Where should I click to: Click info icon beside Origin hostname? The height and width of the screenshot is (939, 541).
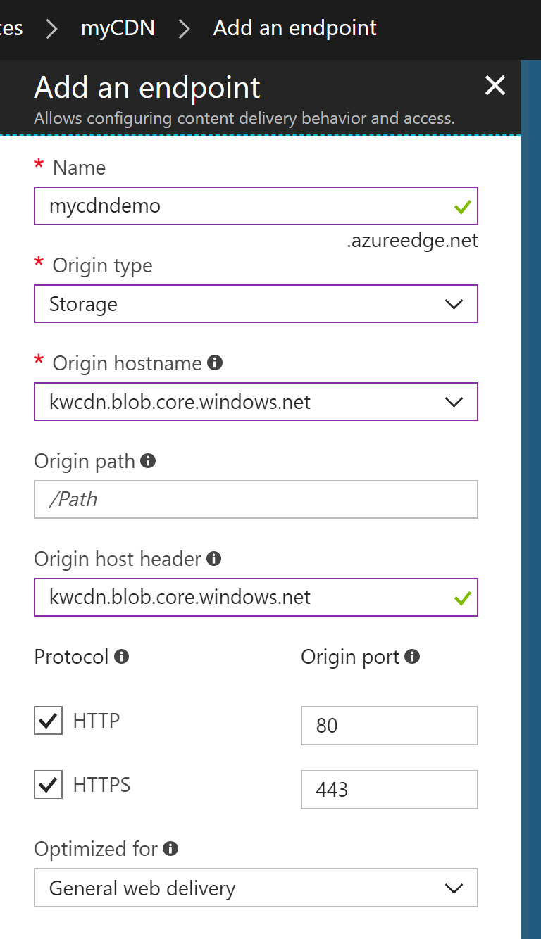tap(216, 363)
